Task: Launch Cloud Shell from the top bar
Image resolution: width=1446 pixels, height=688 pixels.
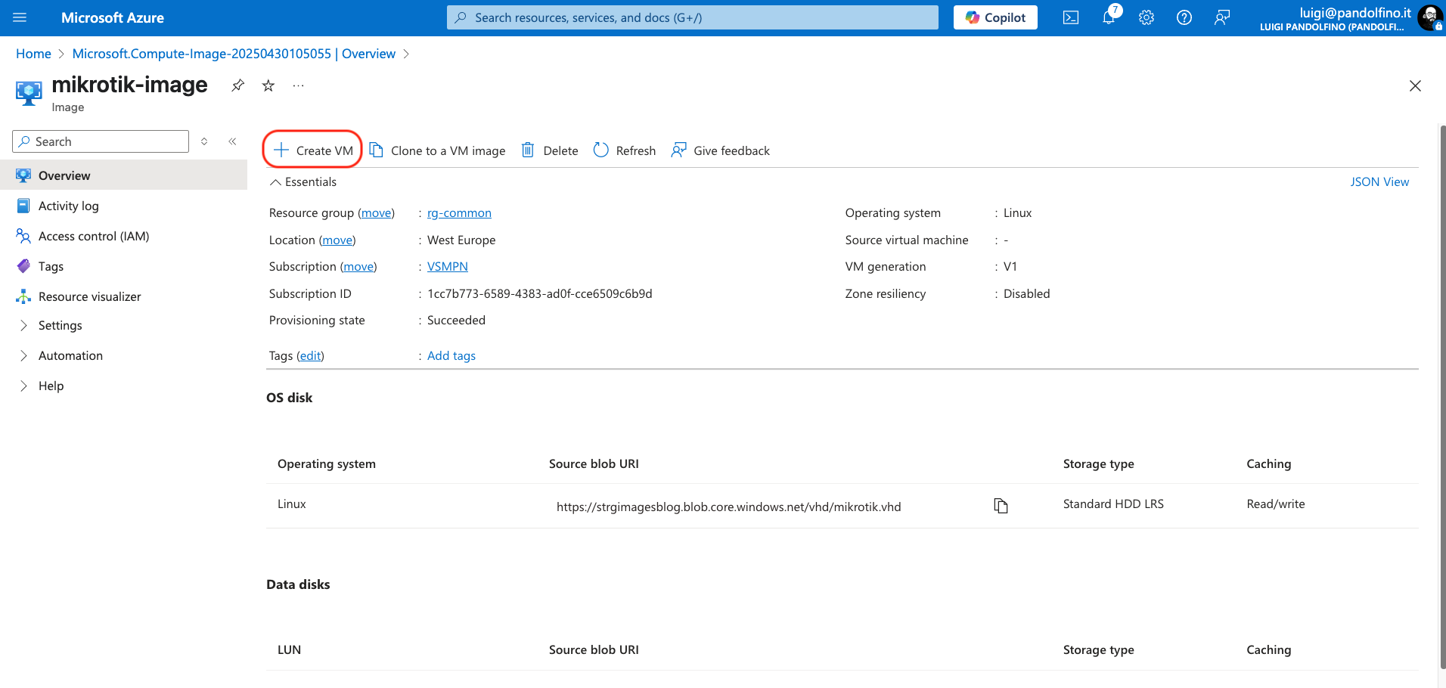Action: pos(1070,17)
